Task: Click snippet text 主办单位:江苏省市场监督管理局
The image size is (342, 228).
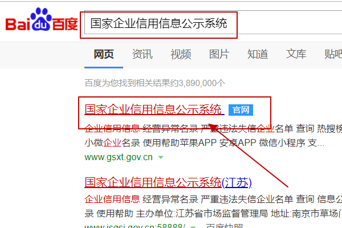Action: click(202, 213)
